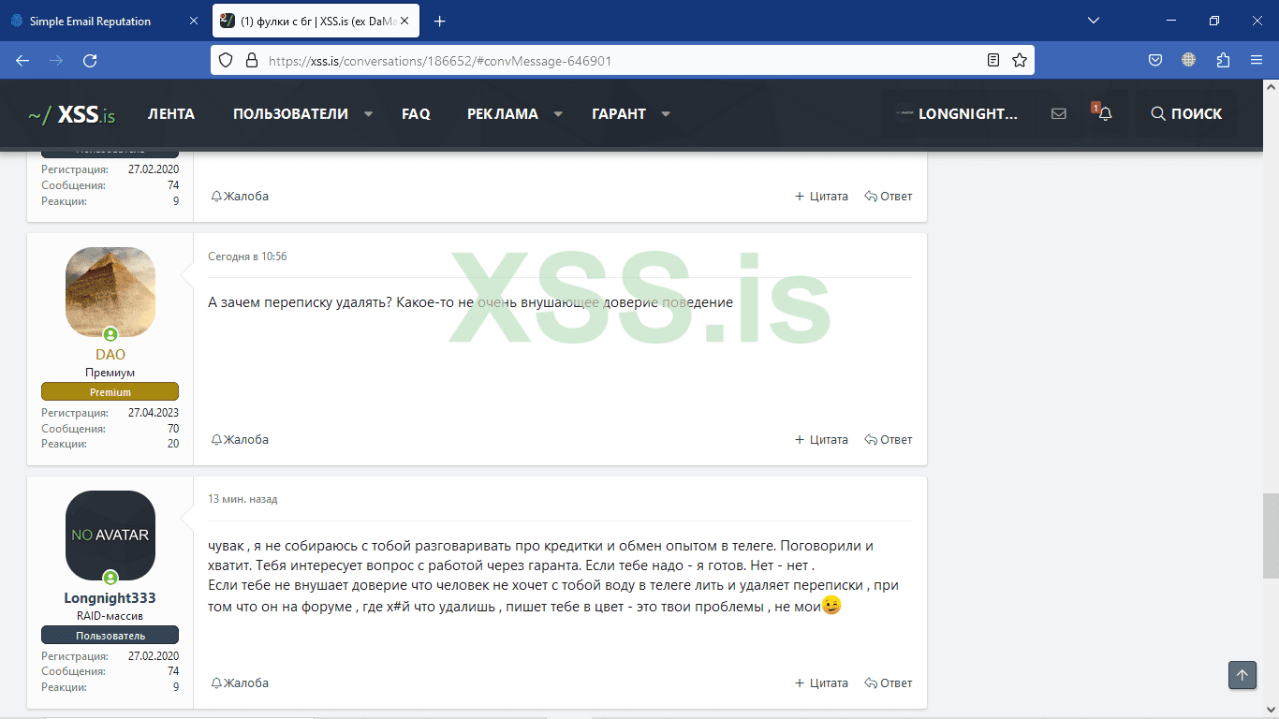This screenshot has width=1279, height=719.
Task: Open DAO's pyramid avatar
Action: point(110,292)
